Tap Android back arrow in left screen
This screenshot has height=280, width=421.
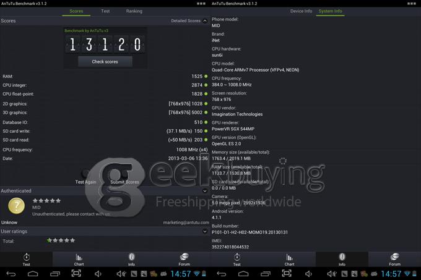pyautogui.click(x=11, y=274)
